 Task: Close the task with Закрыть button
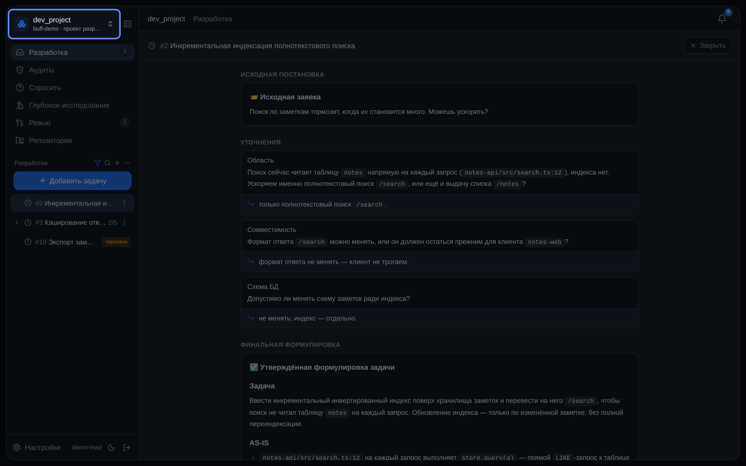coord(707,45)
